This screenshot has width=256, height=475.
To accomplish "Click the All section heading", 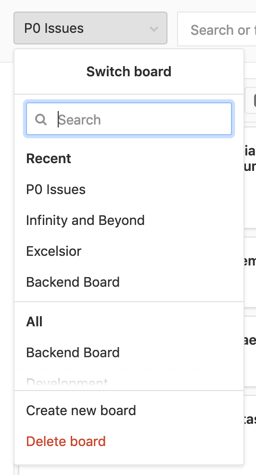I will 35,321.
